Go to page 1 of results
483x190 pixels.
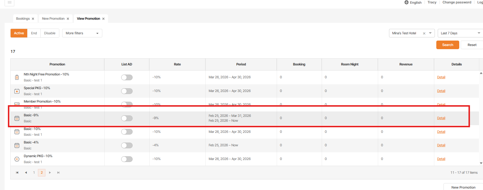click(x=34, y=173)
